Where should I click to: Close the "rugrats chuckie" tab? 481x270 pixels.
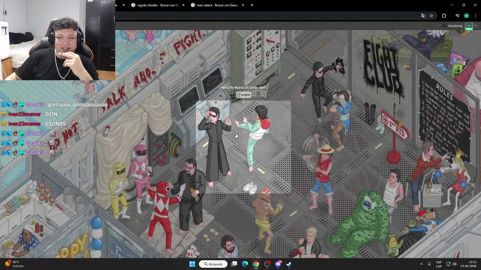click(183, 5)
